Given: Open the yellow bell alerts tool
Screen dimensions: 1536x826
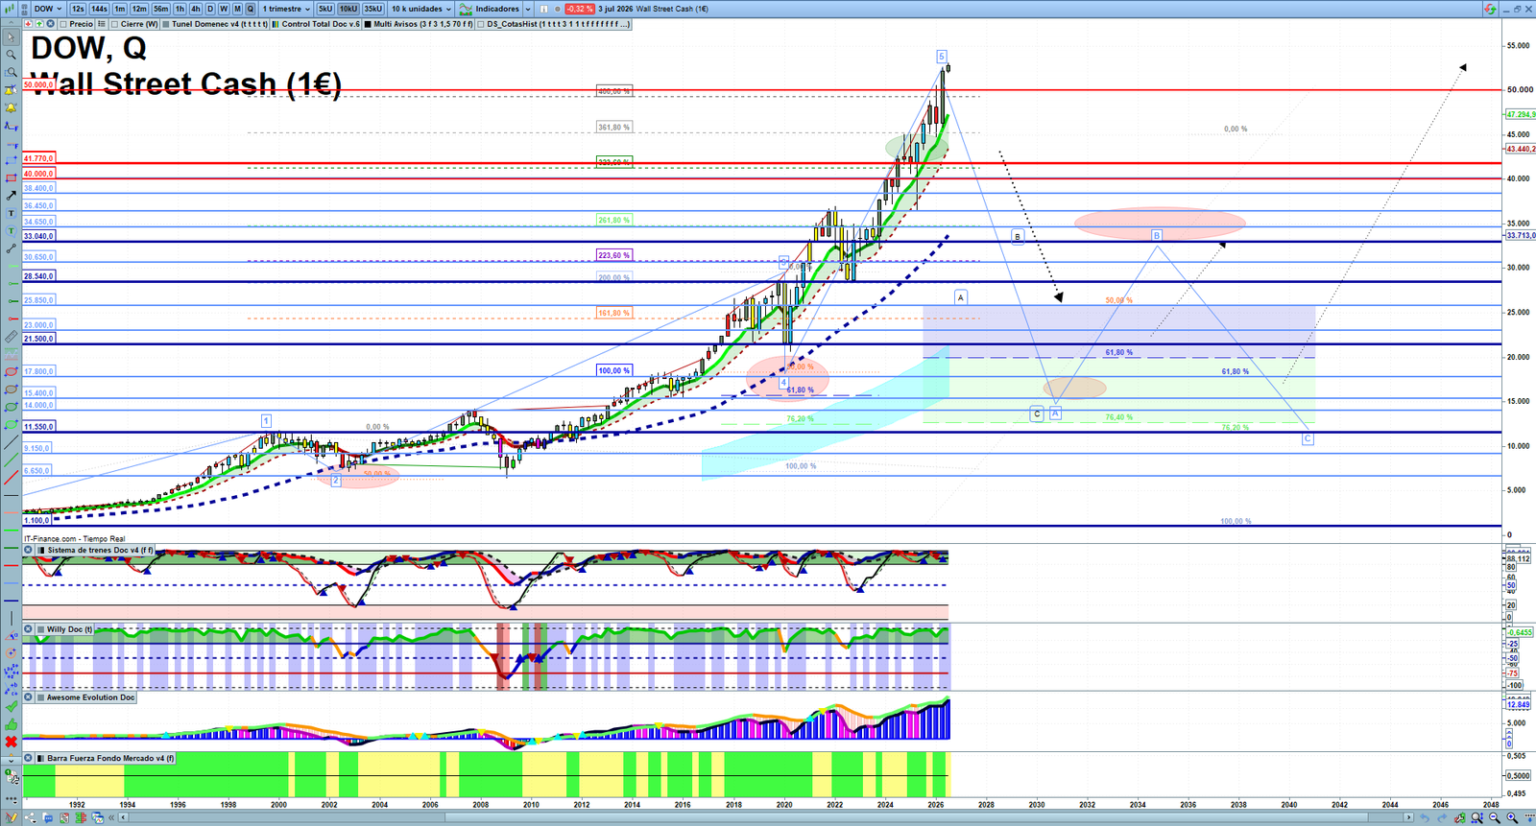Looking at the screenshot, I should [x=11, y=107].
